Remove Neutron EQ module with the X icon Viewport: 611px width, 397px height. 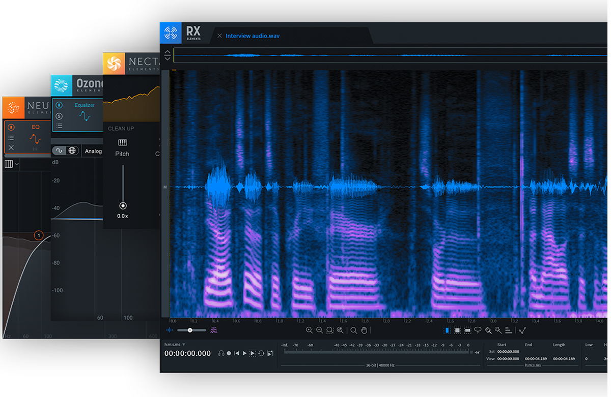(x=11, y=147)
